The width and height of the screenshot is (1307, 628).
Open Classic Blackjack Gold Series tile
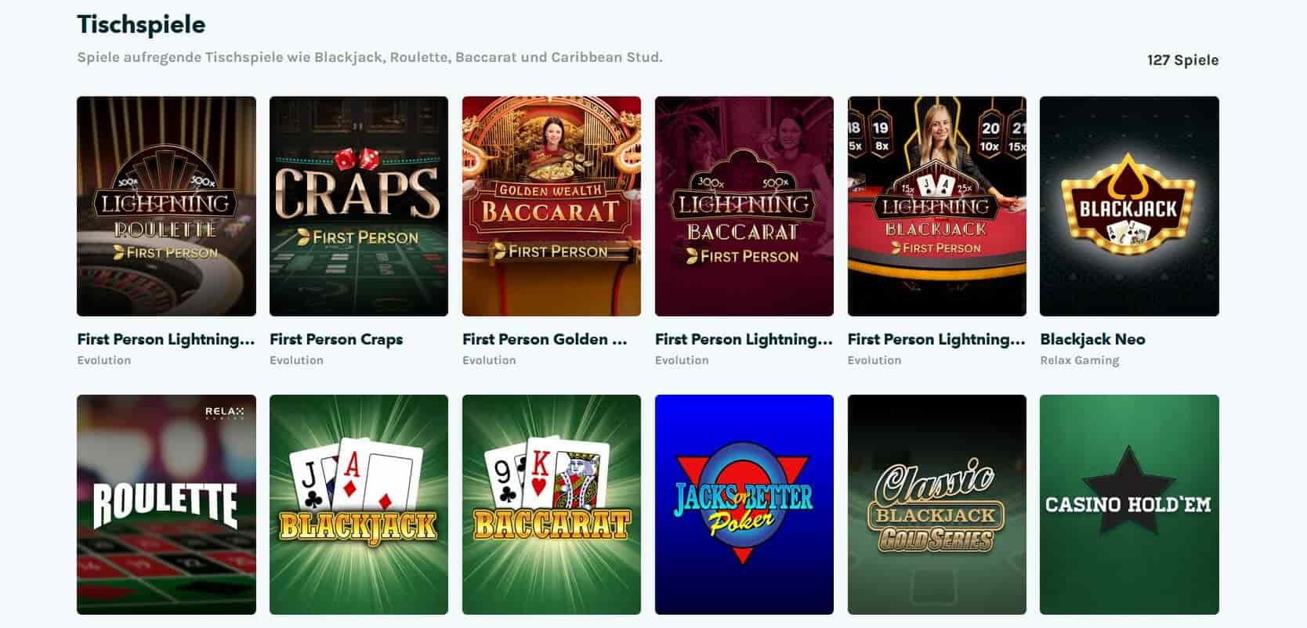click(937, 504)
